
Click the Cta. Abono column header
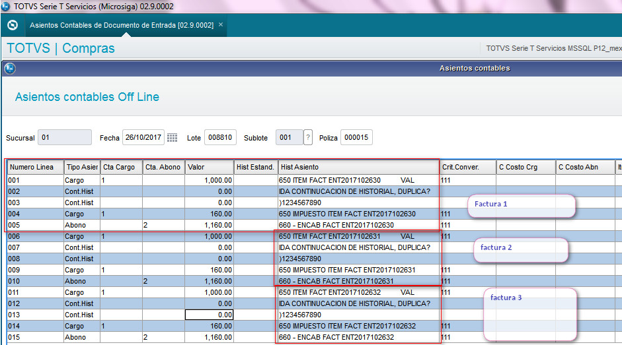pos(164,167)
